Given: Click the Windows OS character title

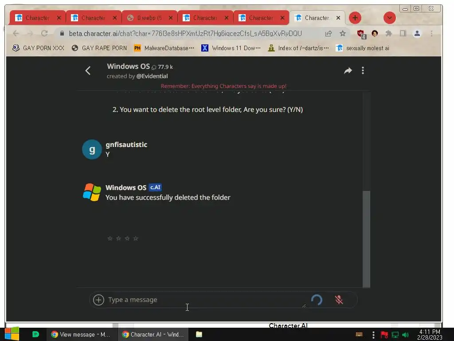Looking at the screenshot, I should 128,67.
